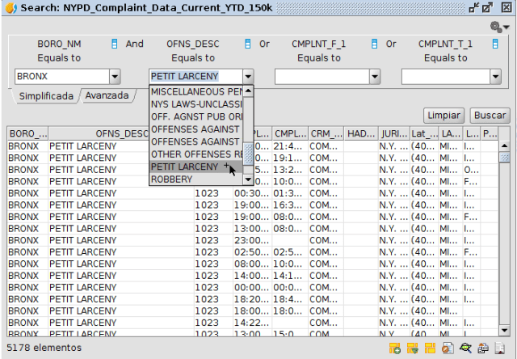The width and height of the screenshot is (517, 359).
Task: Open the gear options menu at top right
Action: (496, 27)
